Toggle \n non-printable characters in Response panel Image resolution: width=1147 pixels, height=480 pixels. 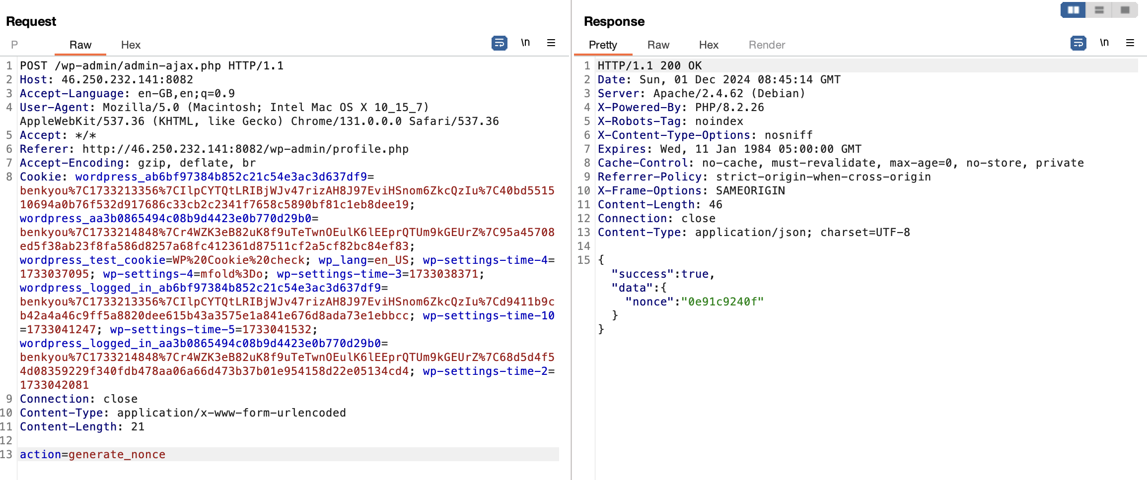pyautogui.click(x=1104, y=43)
